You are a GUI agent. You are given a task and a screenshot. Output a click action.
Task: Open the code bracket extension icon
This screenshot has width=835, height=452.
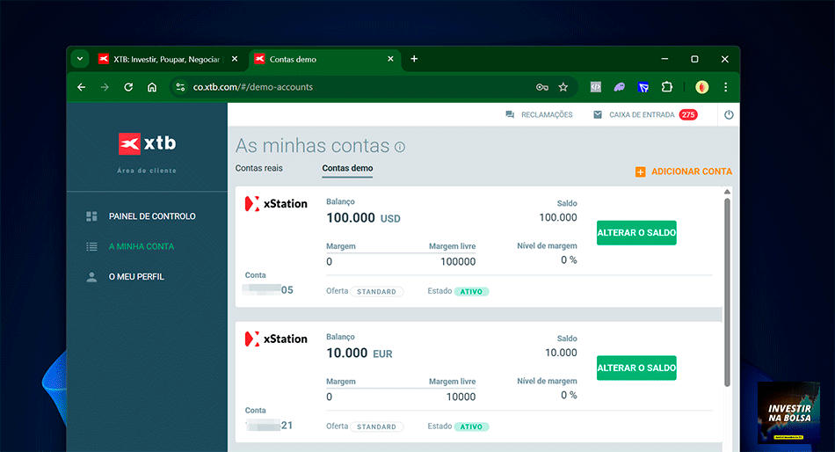pyautogui.click(x=596, y=87)
